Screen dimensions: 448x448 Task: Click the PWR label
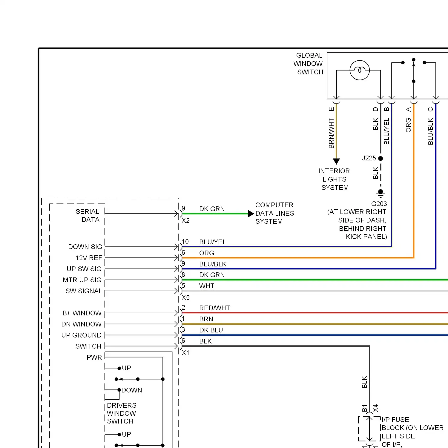point(94,357)
